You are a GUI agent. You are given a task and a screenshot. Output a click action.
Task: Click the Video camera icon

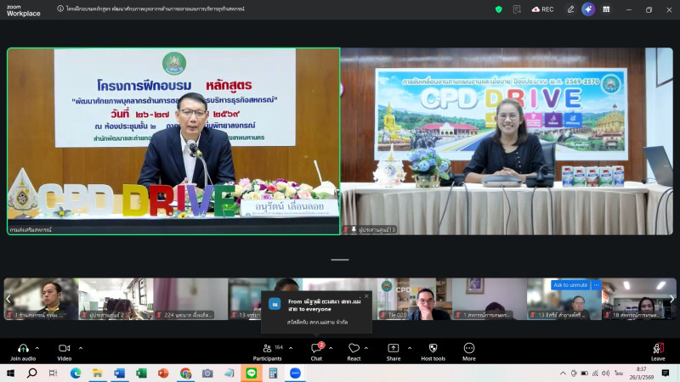coord(64,349)
